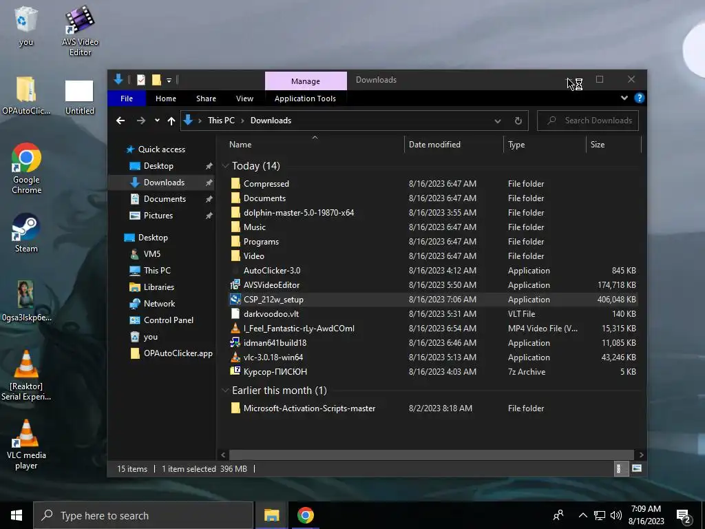Select the Manage contextual tab
The image size is (705, 529).
coord(306,81)
